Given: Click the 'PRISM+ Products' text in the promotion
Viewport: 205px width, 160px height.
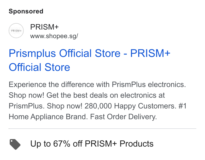Looking at the screenshot, I should (x=119, y=144).
